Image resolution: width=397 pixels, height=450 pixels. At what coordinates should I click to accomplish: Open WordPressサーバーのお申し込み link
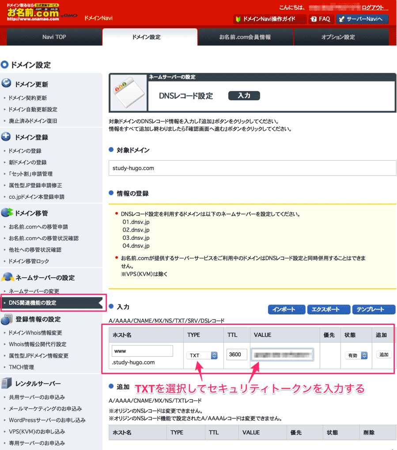tap(47, 420)
